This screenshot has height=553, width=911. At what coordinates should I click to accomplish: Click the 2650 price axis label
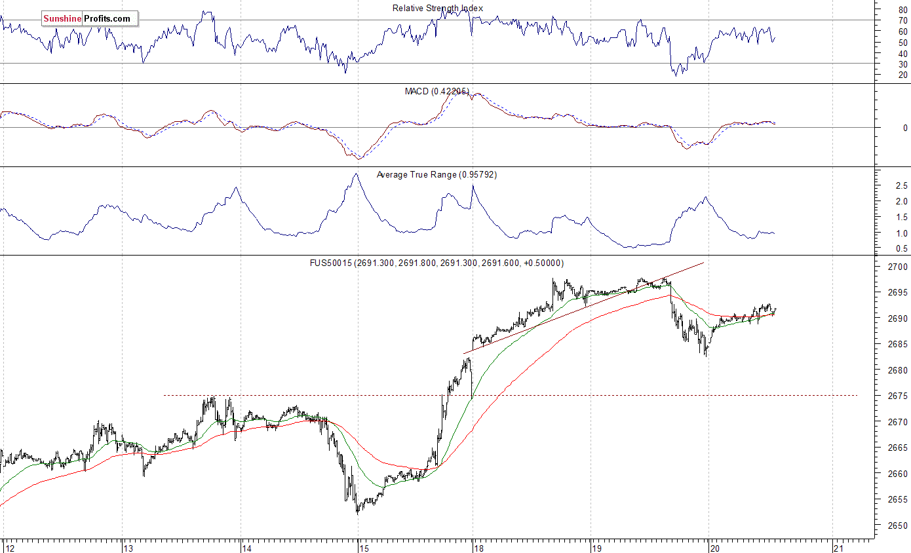pyautogui.click(x=899, y=526)
